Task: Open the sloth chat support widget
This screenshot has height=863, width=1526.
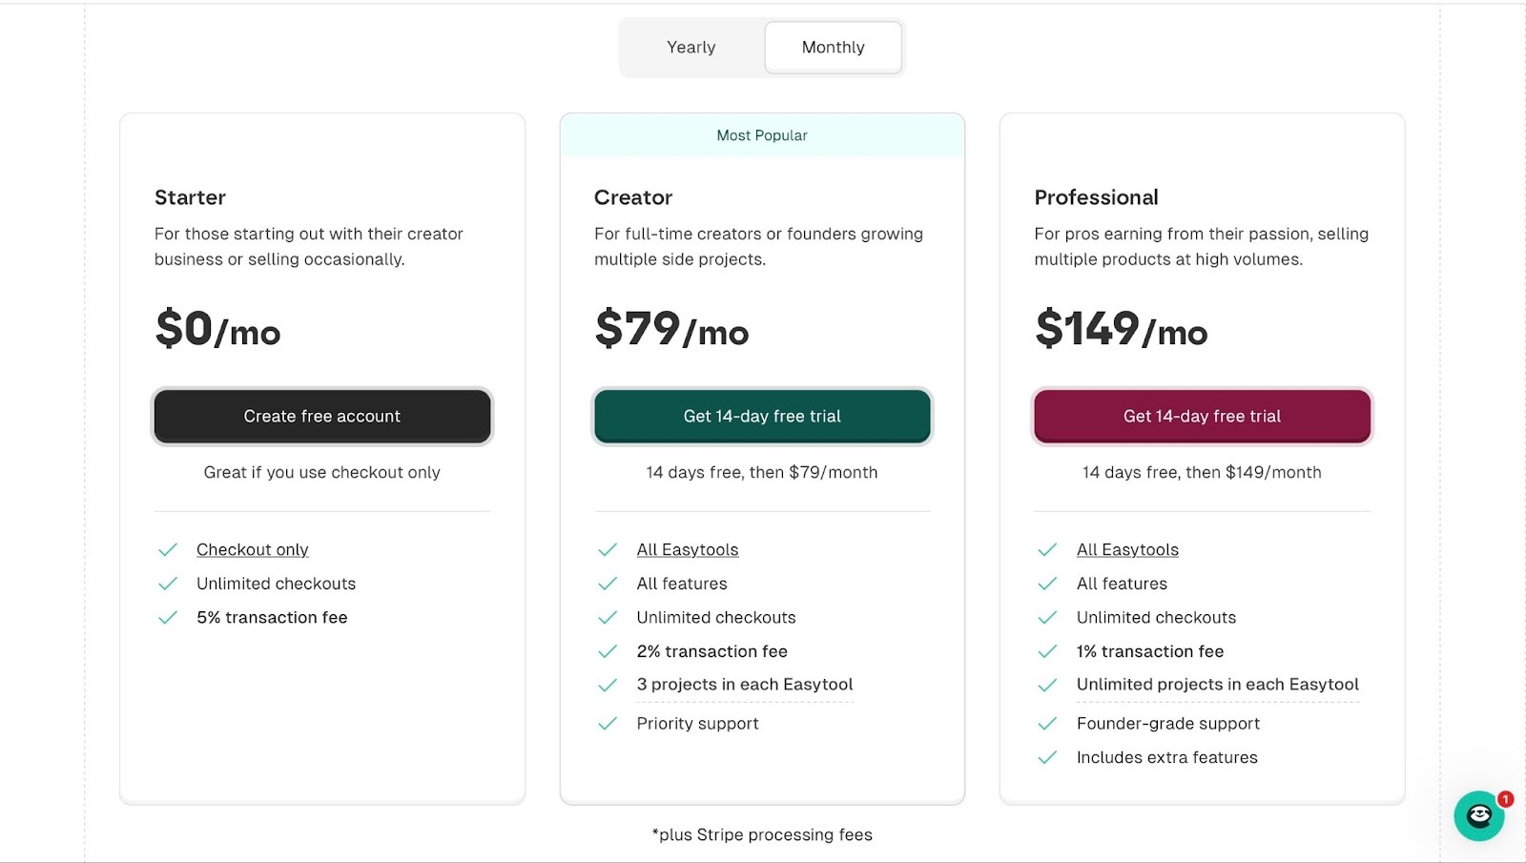Action: pos(1478,816)
